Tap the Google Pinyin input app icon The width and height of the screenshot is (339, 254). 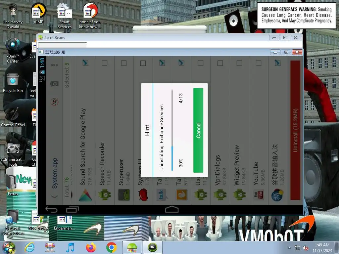click(x=277, y=195)
